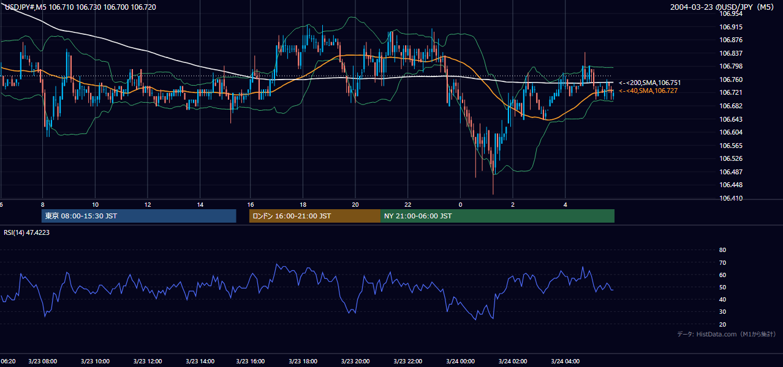Click price axis value 106.915

tap(731, 26)
